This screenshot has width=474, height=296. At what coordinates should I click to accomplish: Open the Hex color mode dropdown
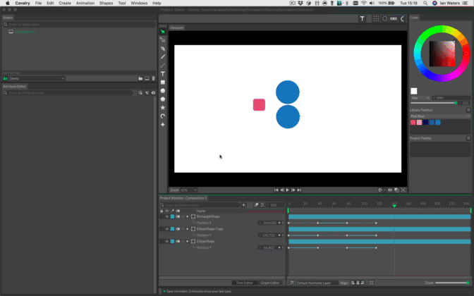point(419,98)
